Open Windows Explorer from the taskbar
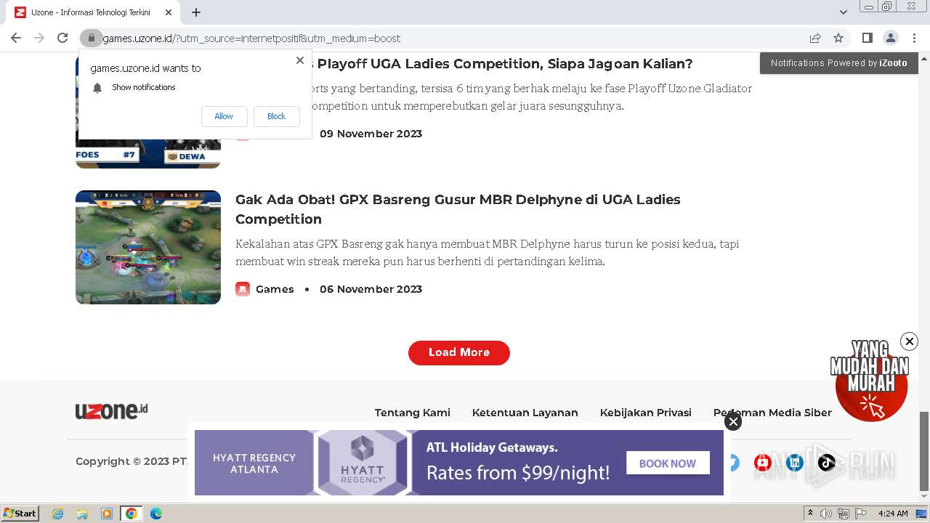 pos(82,514)
